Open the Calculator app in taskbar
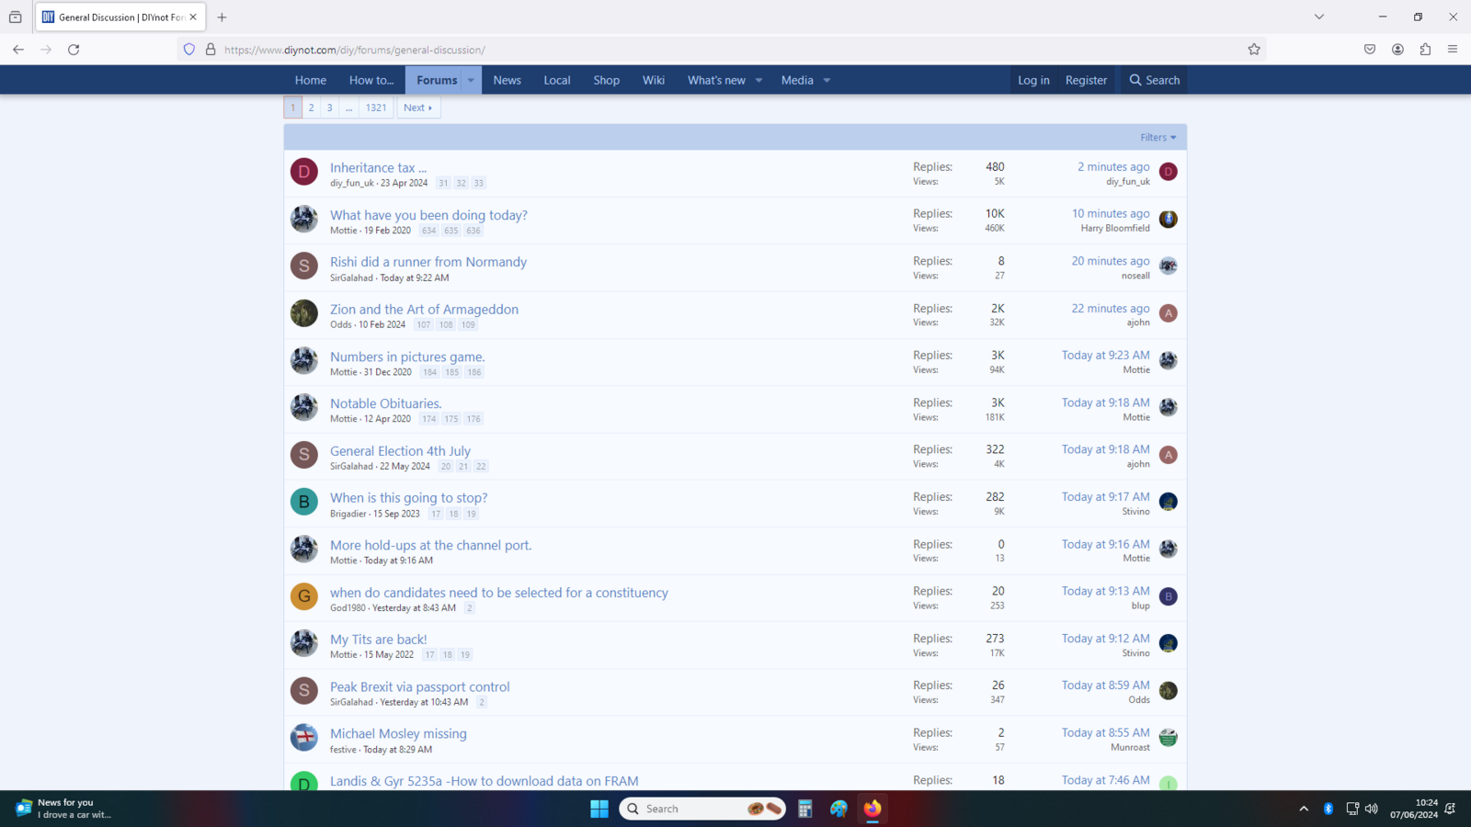Image resolution: width=1471 pixels, height=827 pixels. click(804, 809)
